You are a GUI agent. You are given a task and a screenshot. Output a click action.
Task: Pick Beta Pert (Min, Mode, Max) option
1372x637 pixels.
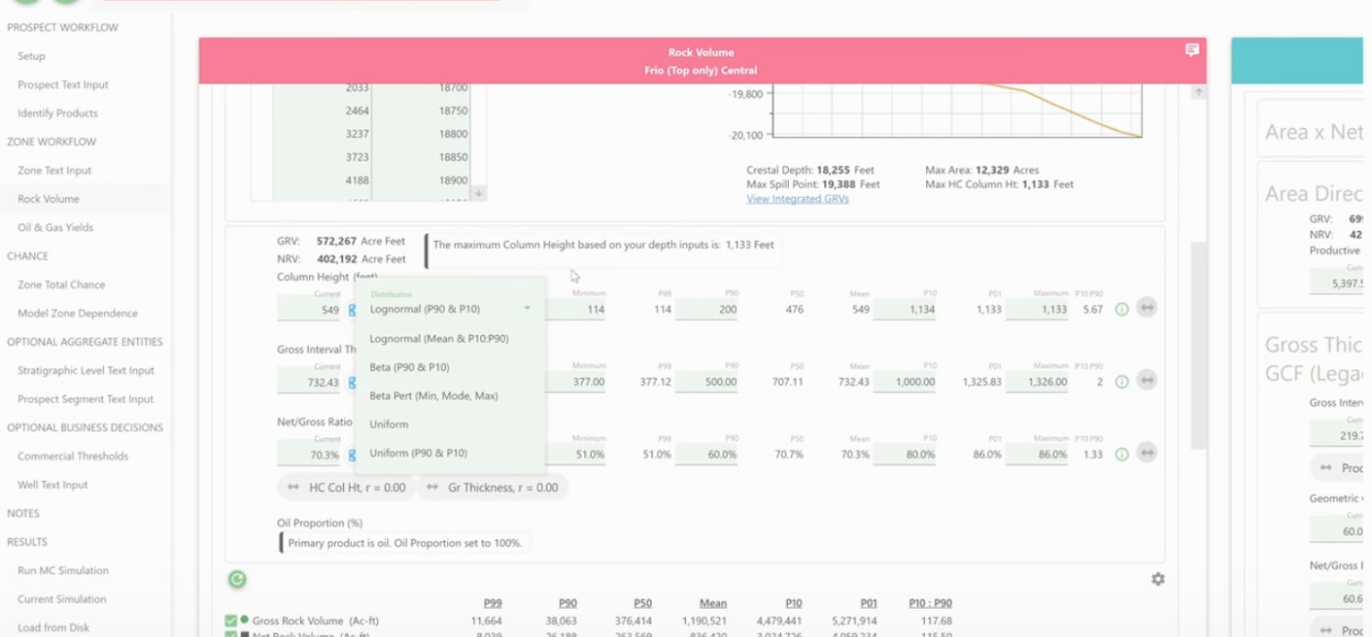433,396
